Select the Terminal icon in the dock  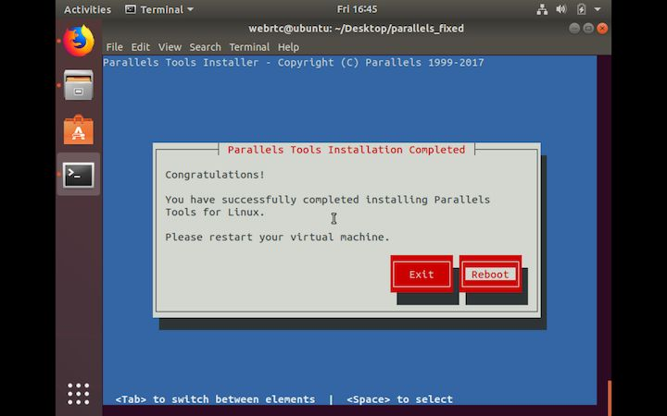[79, 175]
